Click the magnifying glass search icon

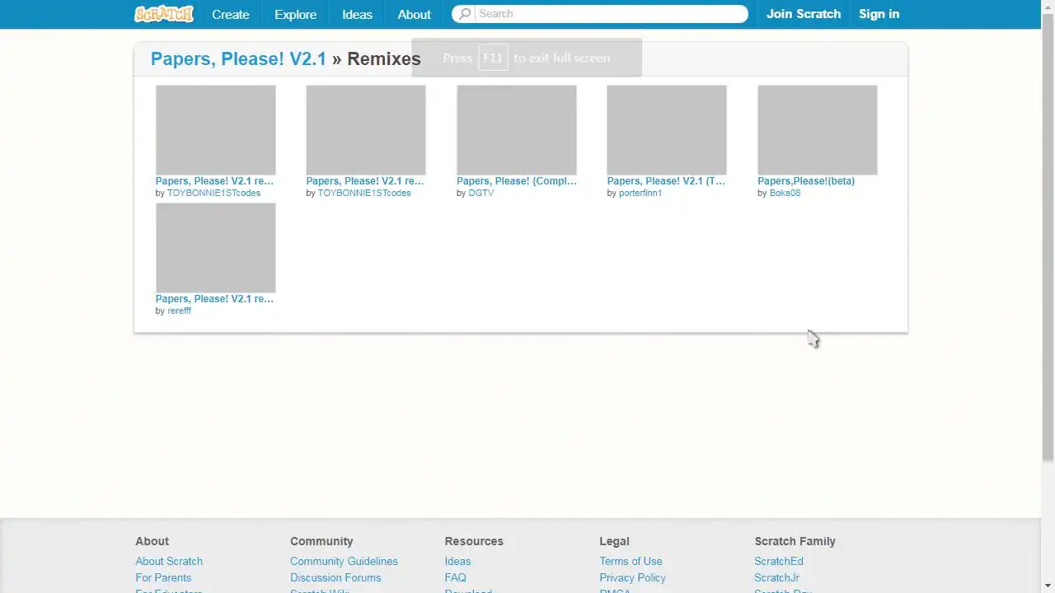click(x=465, y=14)
